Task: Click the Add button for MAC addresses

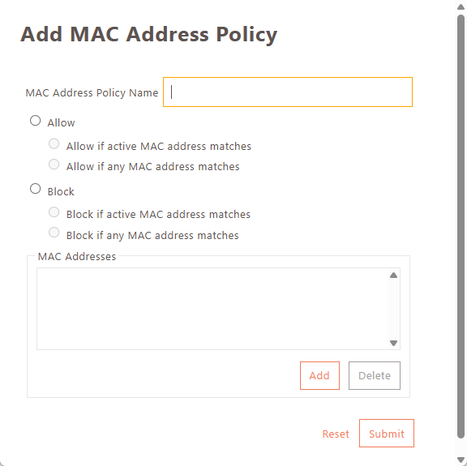Action: pyautogui.click(x=319, y=375)
